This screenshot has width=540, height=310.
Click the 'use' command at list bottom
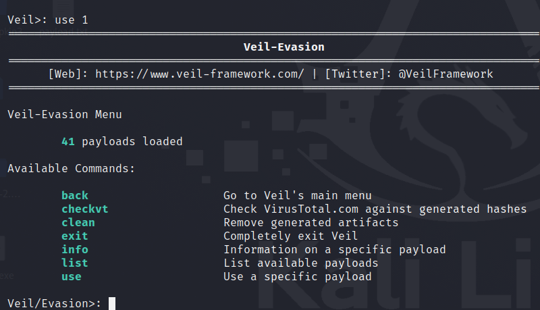(71, 277)
